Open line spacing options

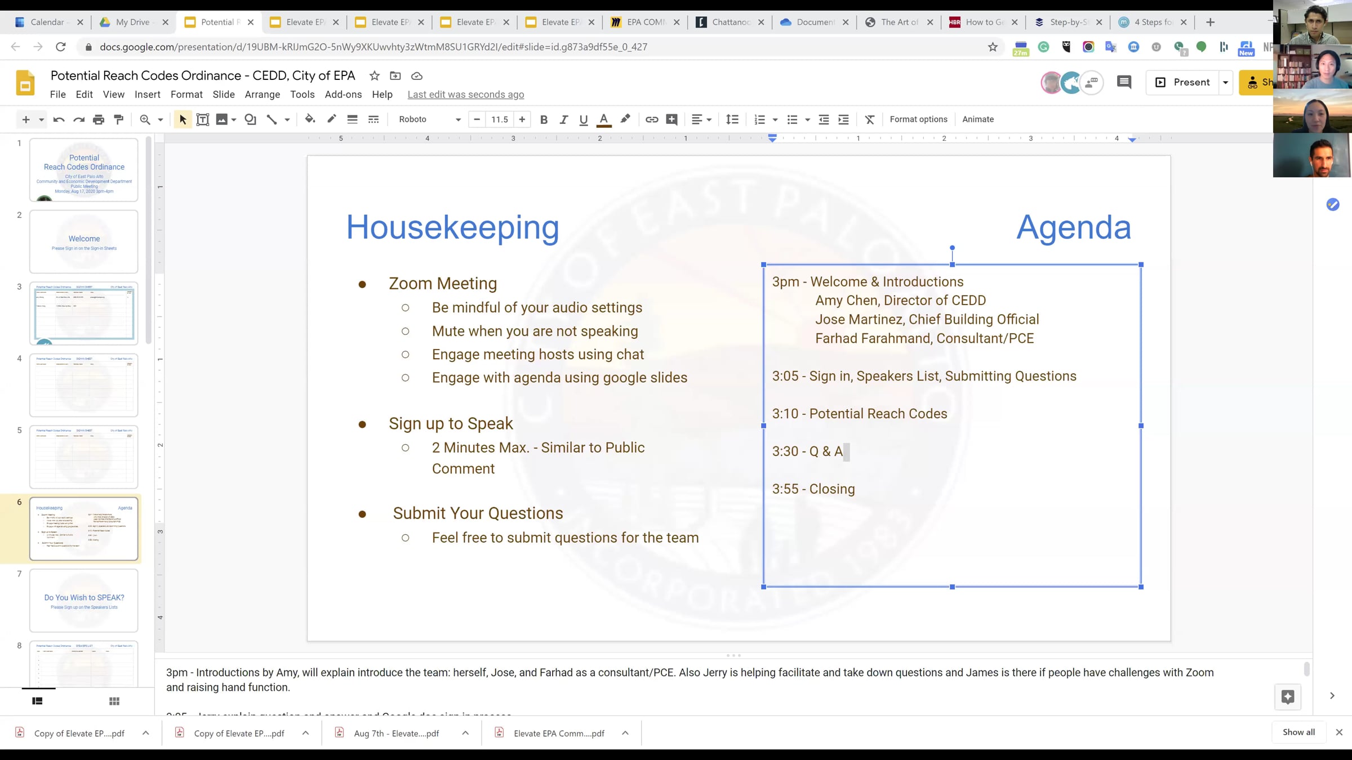pyautogui.click(x=732, y=119)
